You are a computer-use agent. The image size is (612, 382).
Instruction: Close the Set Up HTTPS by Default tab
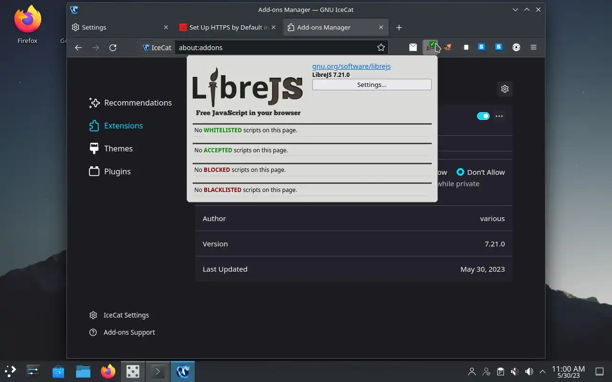(x=273, y=27)
